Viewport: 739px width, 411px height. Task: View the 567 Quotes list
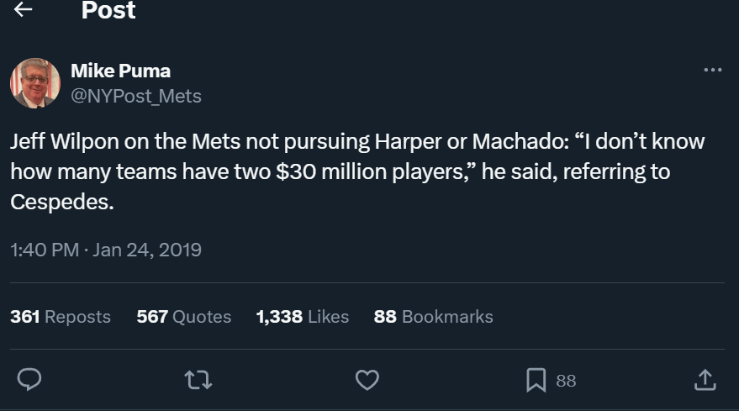tap(183, 317)
